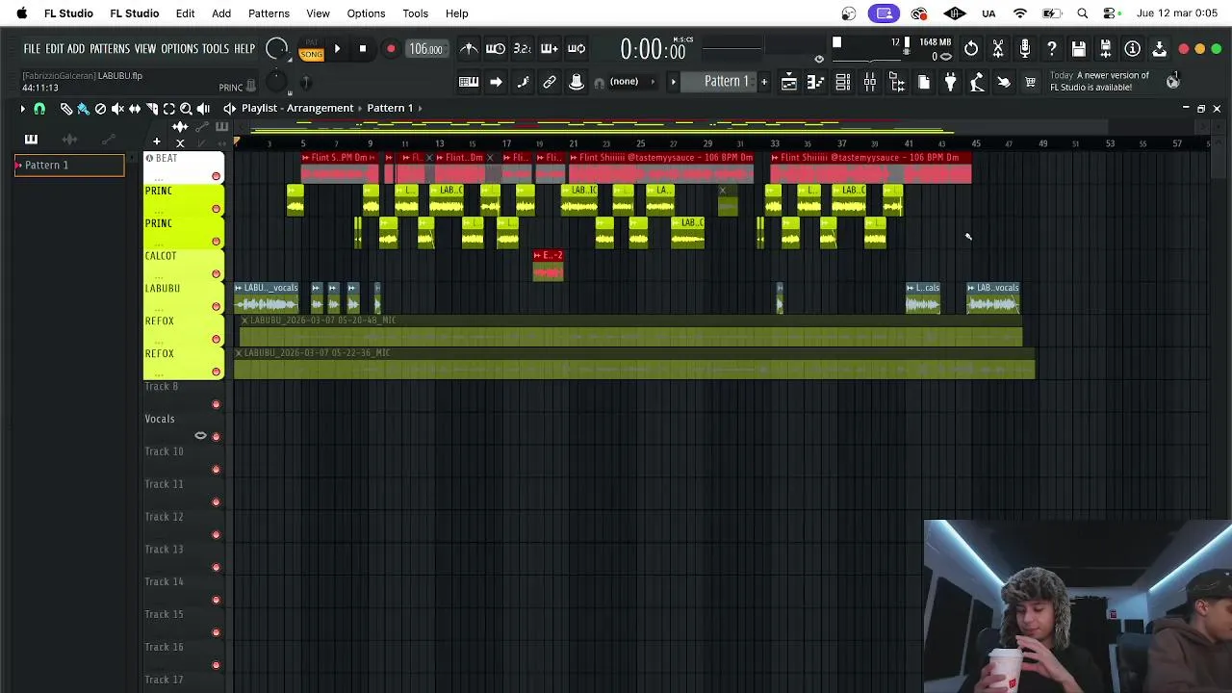Click the step editing arrow icon
The height and width of the screenshot is (693, 1232).
point(496,83)
